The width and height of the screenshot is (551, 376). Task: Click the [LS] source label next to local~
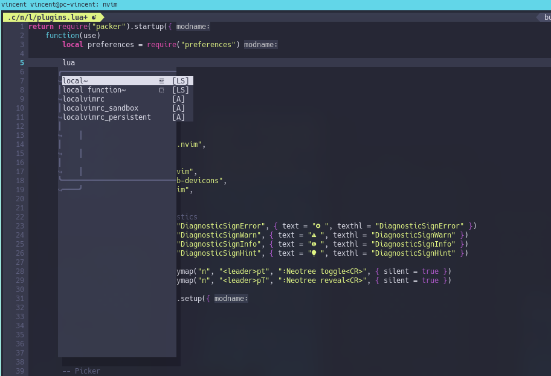point(181,80)
